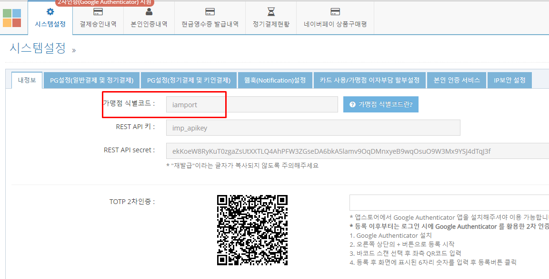Click the 정기결제현황 hourglass icon
549x279 pixels.
click(x=271, y=11)
